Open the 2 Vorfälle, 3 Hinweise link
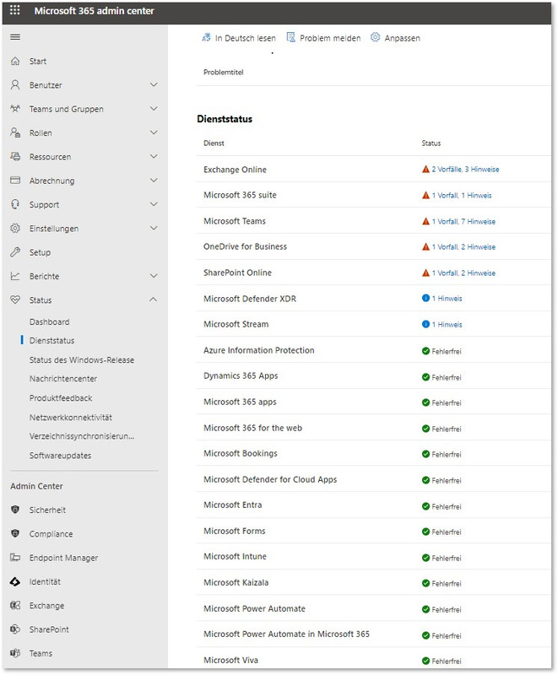Screen dimensions: 558x675 coord(465,170)
